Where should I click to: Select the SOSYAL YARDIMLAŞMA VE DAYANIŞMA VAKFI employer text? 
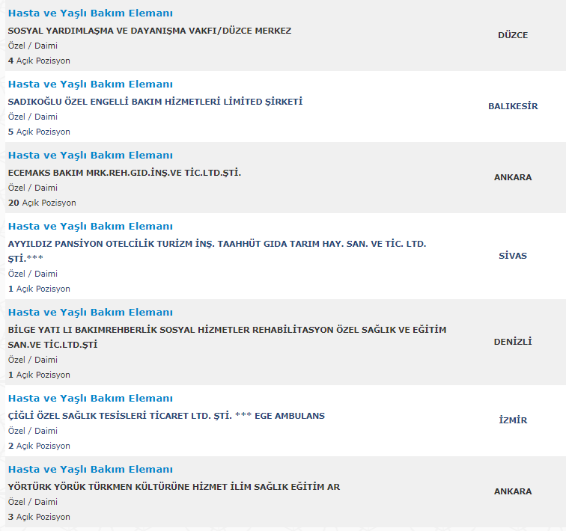point(150,31)
